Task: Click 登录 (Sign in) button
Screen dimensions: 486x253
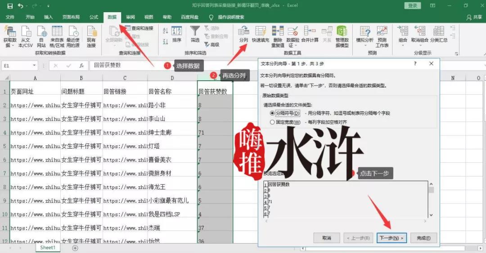Action: click(413, 5)
